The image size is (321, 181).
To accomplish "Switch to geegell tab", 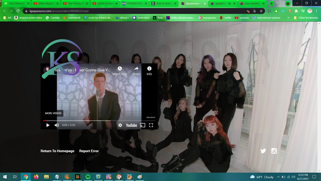I will coord(223,3).
